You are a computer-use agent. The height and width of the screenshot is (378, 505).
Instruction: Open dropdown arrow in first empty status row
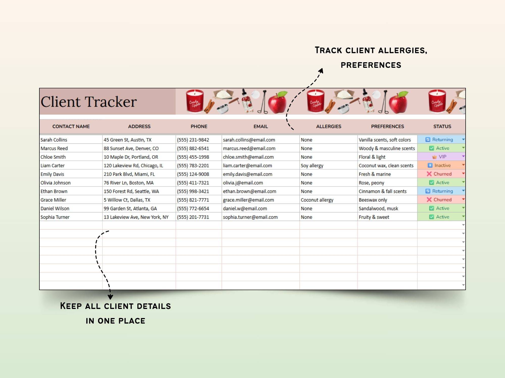coord(463,225)
